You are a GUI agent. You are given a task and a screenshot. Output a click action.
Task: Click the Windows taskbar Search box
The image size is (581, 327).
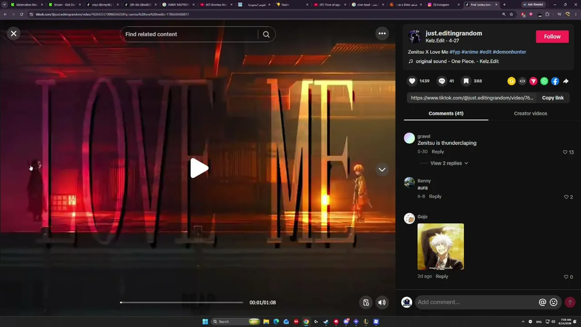[236, 322]
